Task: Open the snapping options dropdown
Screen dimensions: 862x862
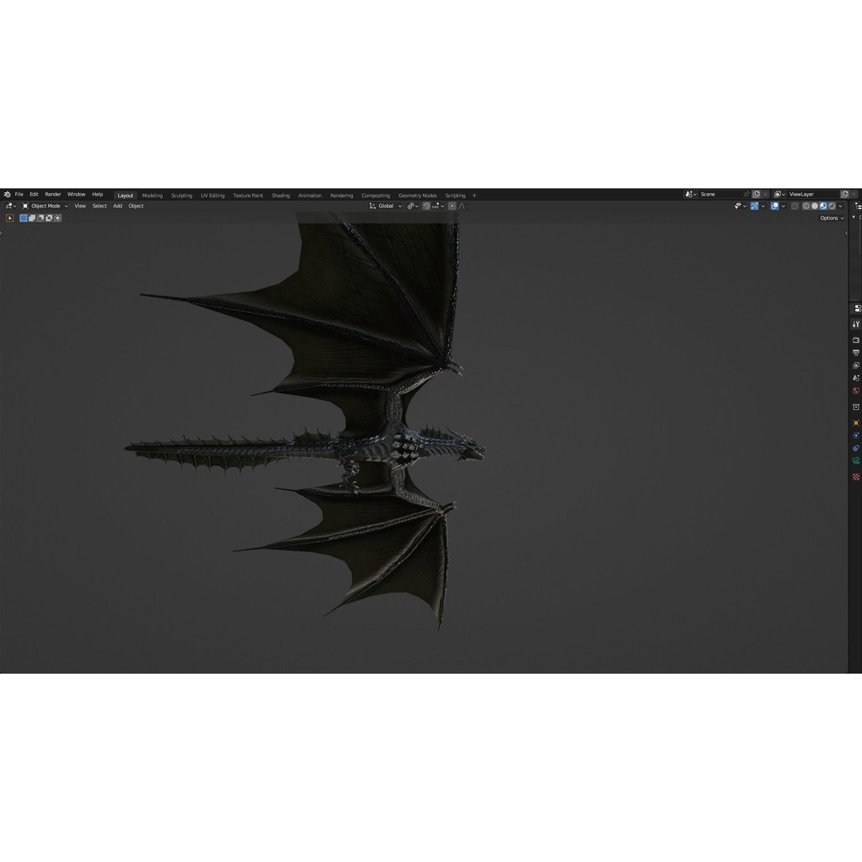Action: coord(438,206)
